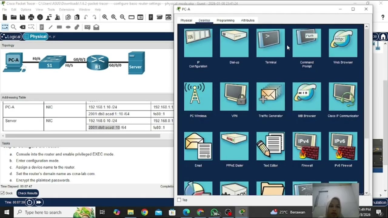Screen dimensions: 388x218
Task: Switch to the Physical tab in PC-A
Action: click(186, 20)
